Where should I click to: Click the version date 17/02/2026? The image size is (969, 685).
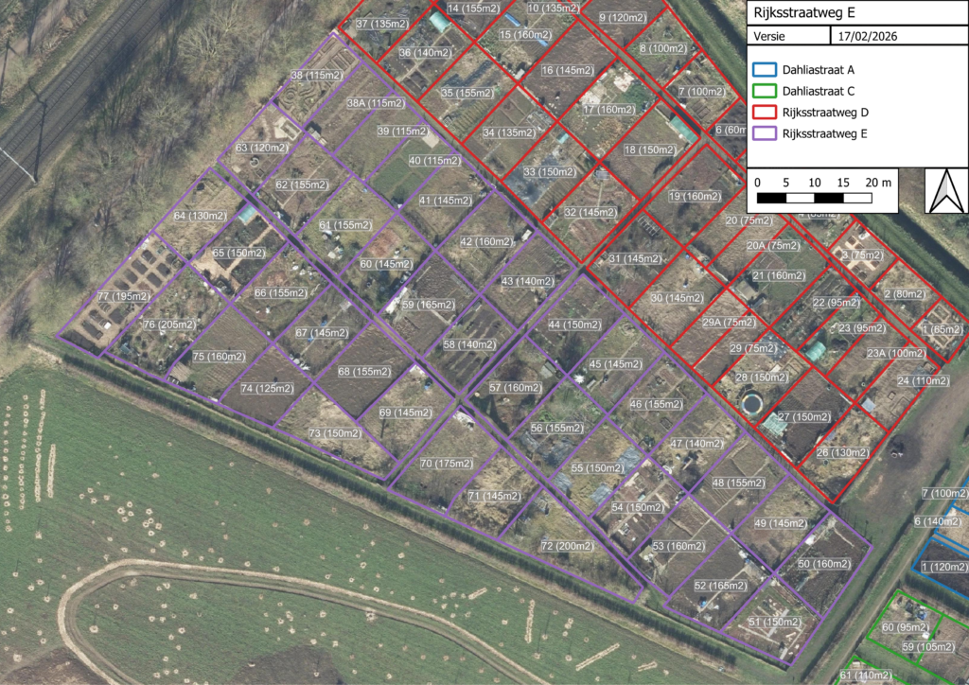(868, 37)
